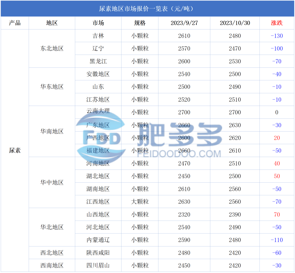
Task: Click the 2570 price in 辽宁 row
Action: point(184,49)
